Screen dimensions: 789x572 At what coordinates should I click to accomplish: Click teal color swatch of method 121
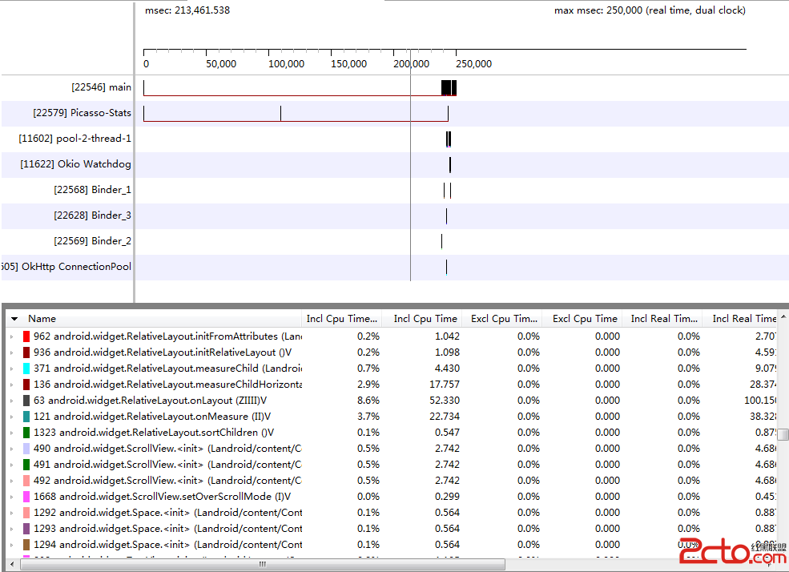click(x=26, y=417)
